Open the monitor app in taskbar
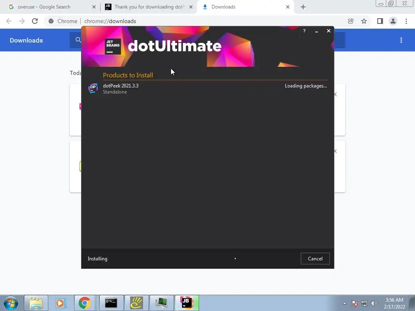 pyautogui.click(x=161, y=303)
